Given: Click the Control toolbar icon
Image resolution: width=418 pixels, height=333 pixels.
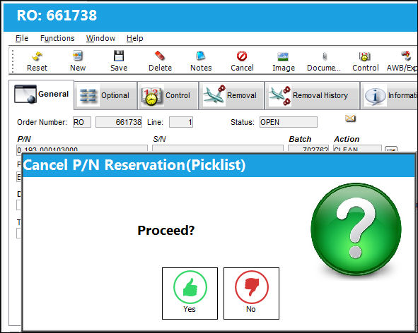Looking at the screenshot, I should (x=365, y=61).
